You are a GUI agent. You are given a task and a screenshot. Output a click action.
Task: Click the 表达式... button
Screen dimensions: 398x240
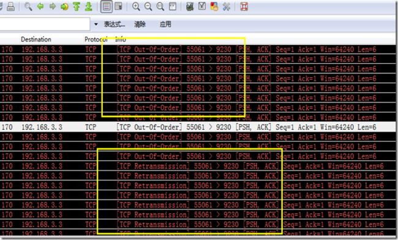coord(115,24)
